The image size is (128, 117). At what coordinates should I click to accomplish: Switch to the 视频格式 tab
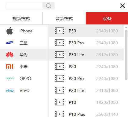(x=21, y=18)
